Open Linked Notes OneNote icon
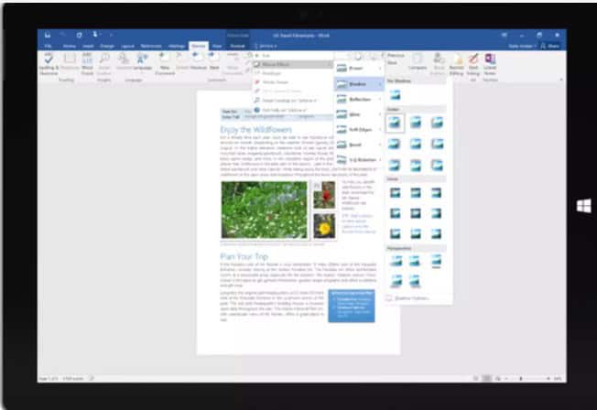 click(490, 64)
